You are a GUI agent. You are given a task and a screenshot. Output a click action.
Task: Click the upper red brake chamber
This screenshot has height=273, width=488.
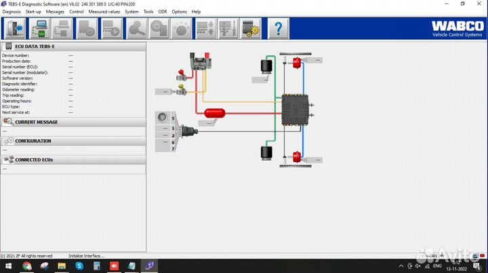[x=297, y=63]
